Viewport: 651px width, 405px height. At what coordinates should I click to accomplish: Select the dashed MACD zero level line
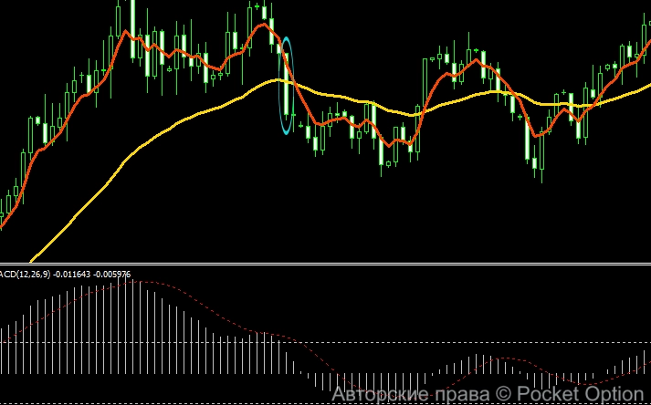click(x=325, y=342)
